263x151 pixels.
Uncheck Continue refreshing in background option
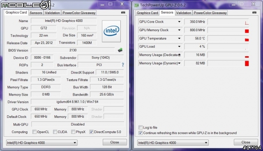point(141,133)
